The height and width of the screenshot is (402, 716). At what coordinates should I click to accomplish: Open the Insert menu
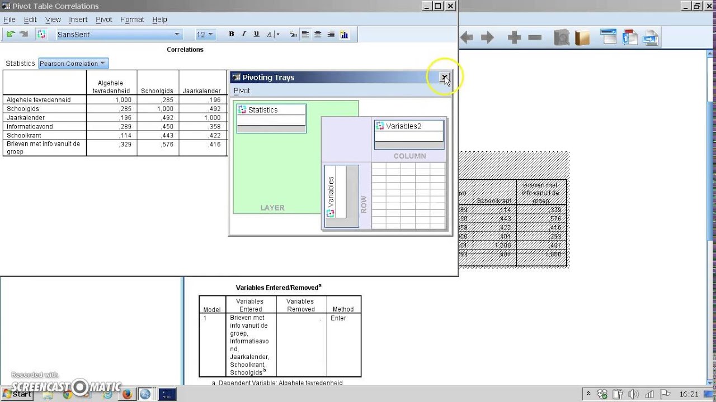(78, 19)
